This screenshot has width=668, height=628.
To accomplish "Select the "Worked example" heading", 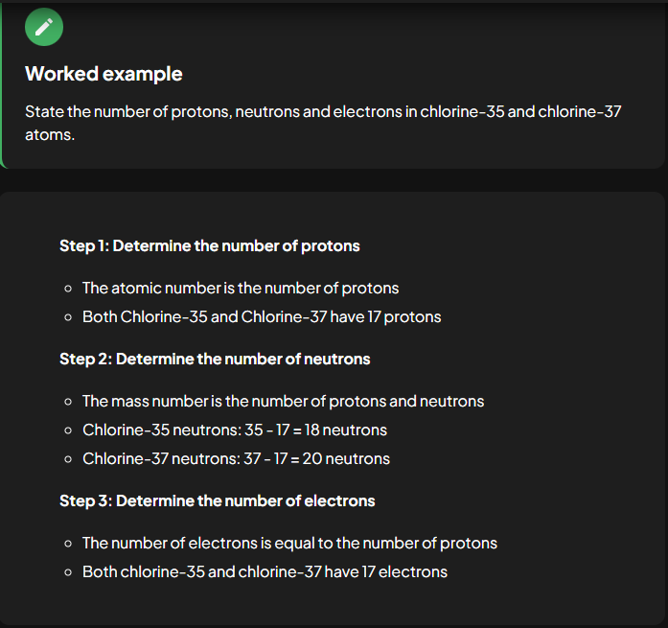I will [x=104, y=74].
